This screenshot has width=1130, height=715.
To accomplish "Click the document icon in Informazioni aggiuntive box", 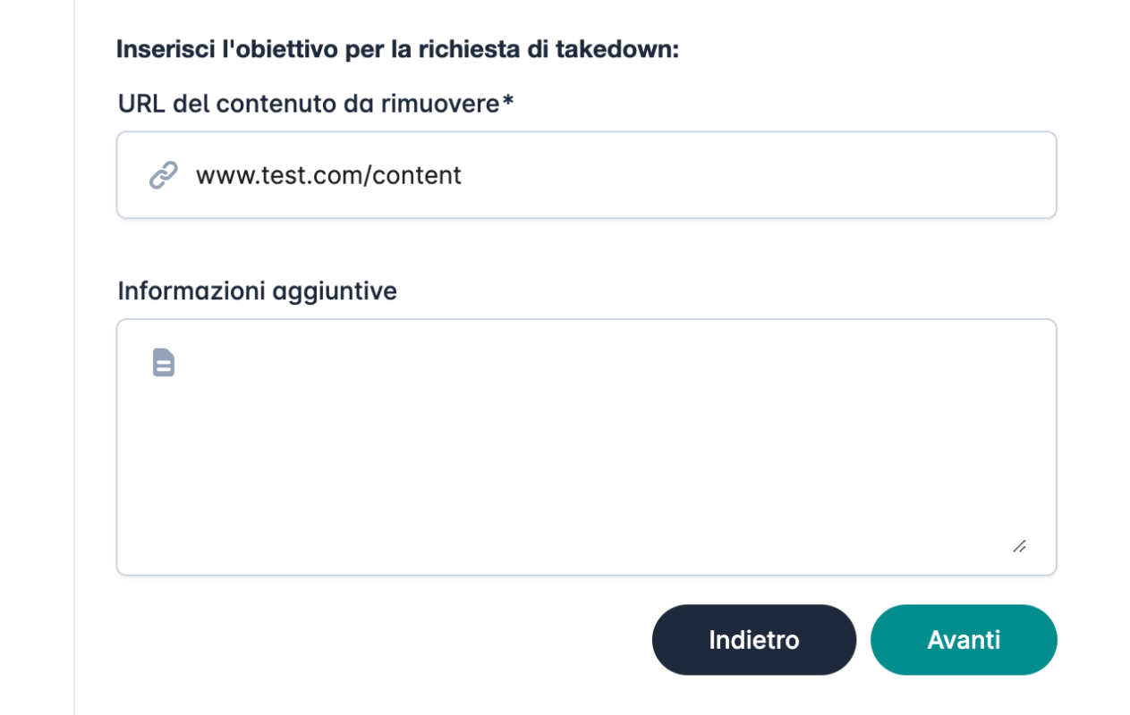I will click(x=163, y=362).
